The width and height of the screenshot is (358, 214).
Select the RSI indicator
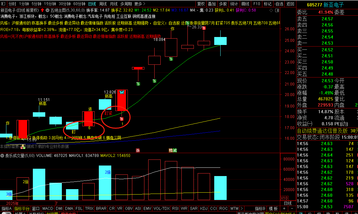175,209
